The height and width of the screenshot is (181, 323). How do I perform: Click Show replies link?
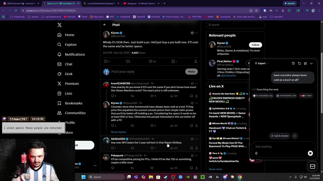118,132
